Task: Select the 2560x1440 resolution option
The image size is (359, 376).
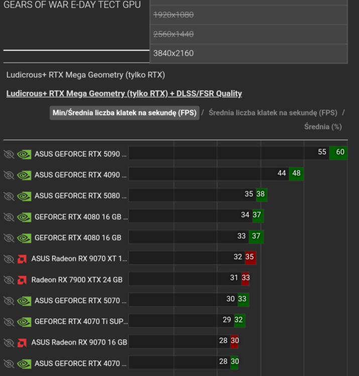Action: [x=249, y=34]
